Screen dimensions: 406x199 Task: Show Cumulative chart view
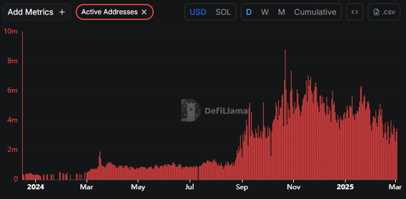pyautogui.click(x=315, y=12)
